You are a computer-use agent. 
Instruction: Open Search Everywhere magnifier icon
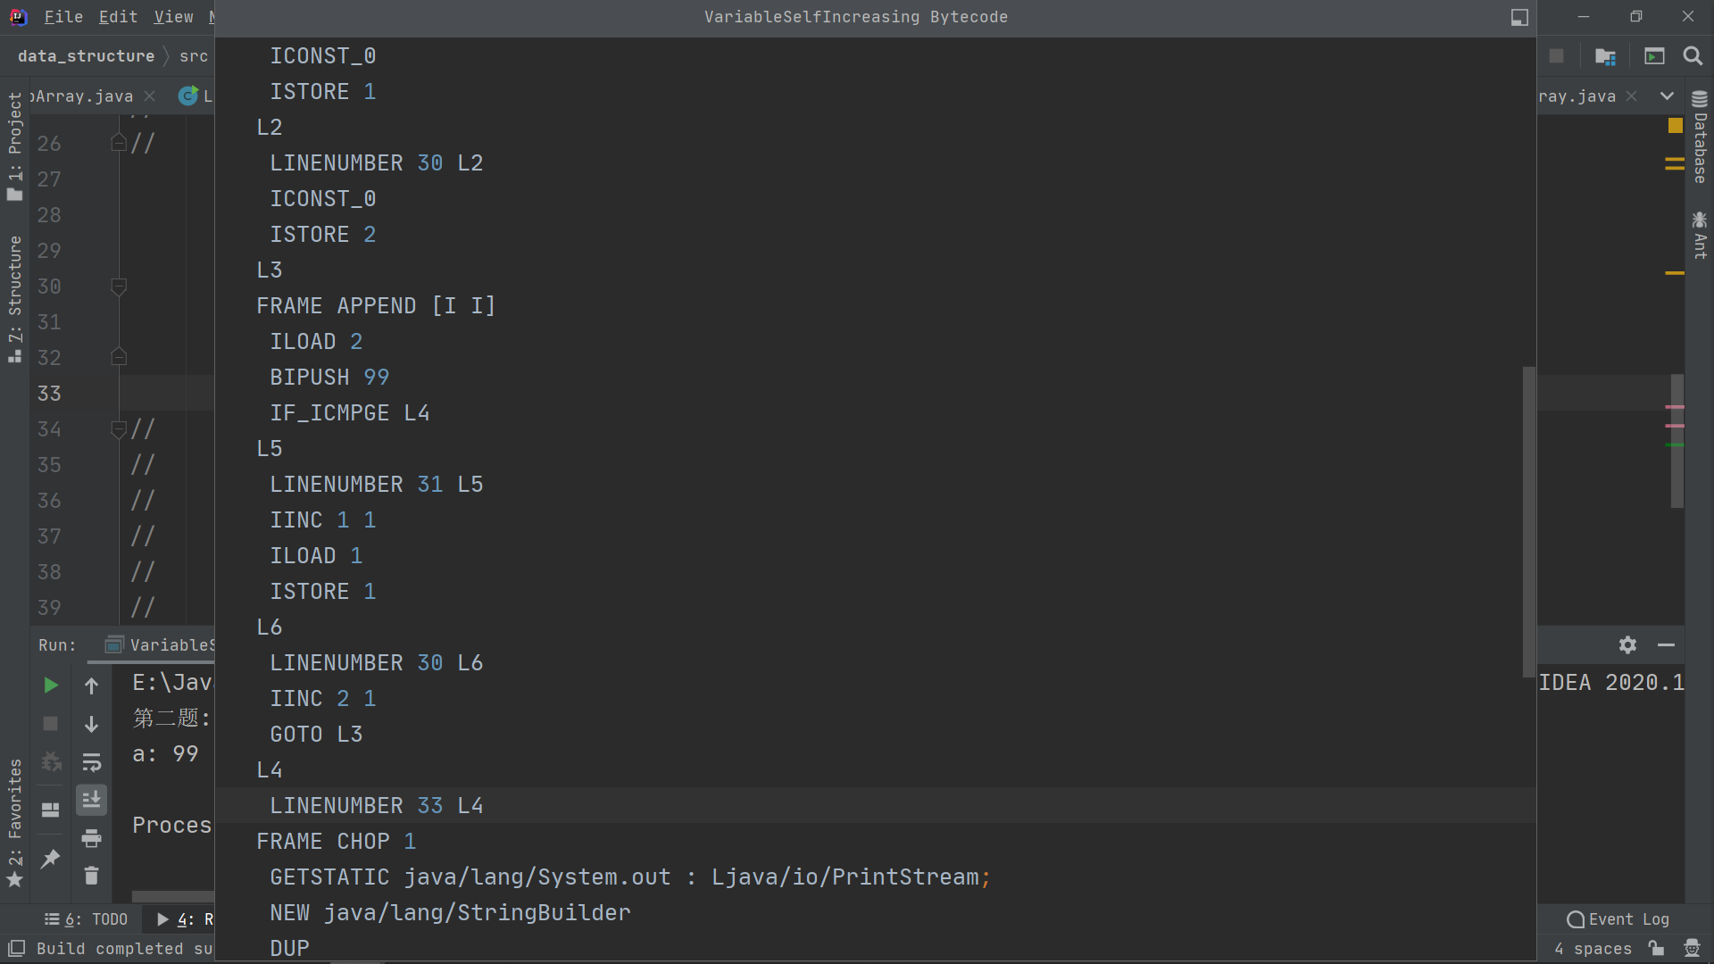(x=1692, y=56)
